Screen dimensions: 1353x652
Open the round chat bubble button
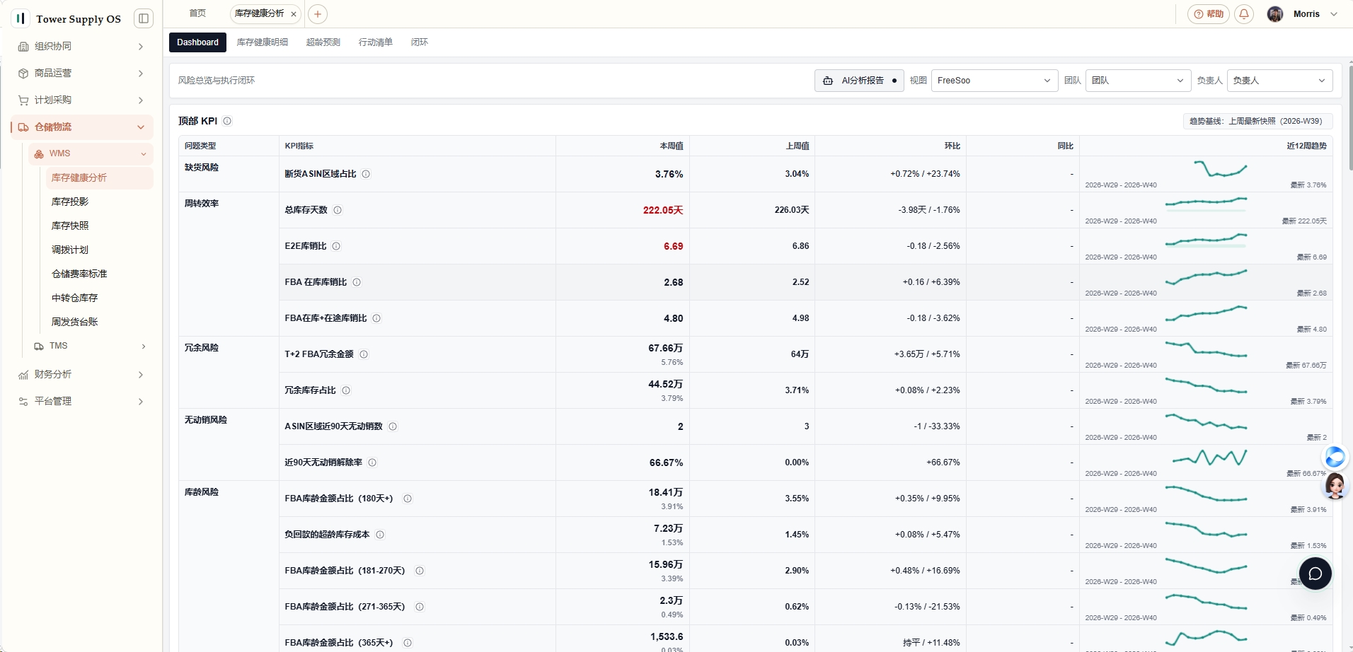tap(1315, 574)
